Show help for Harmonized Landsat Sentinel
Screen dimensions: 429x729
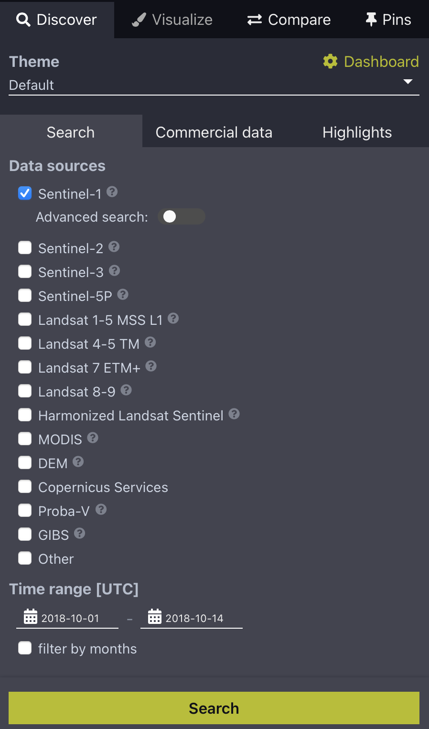234,414
